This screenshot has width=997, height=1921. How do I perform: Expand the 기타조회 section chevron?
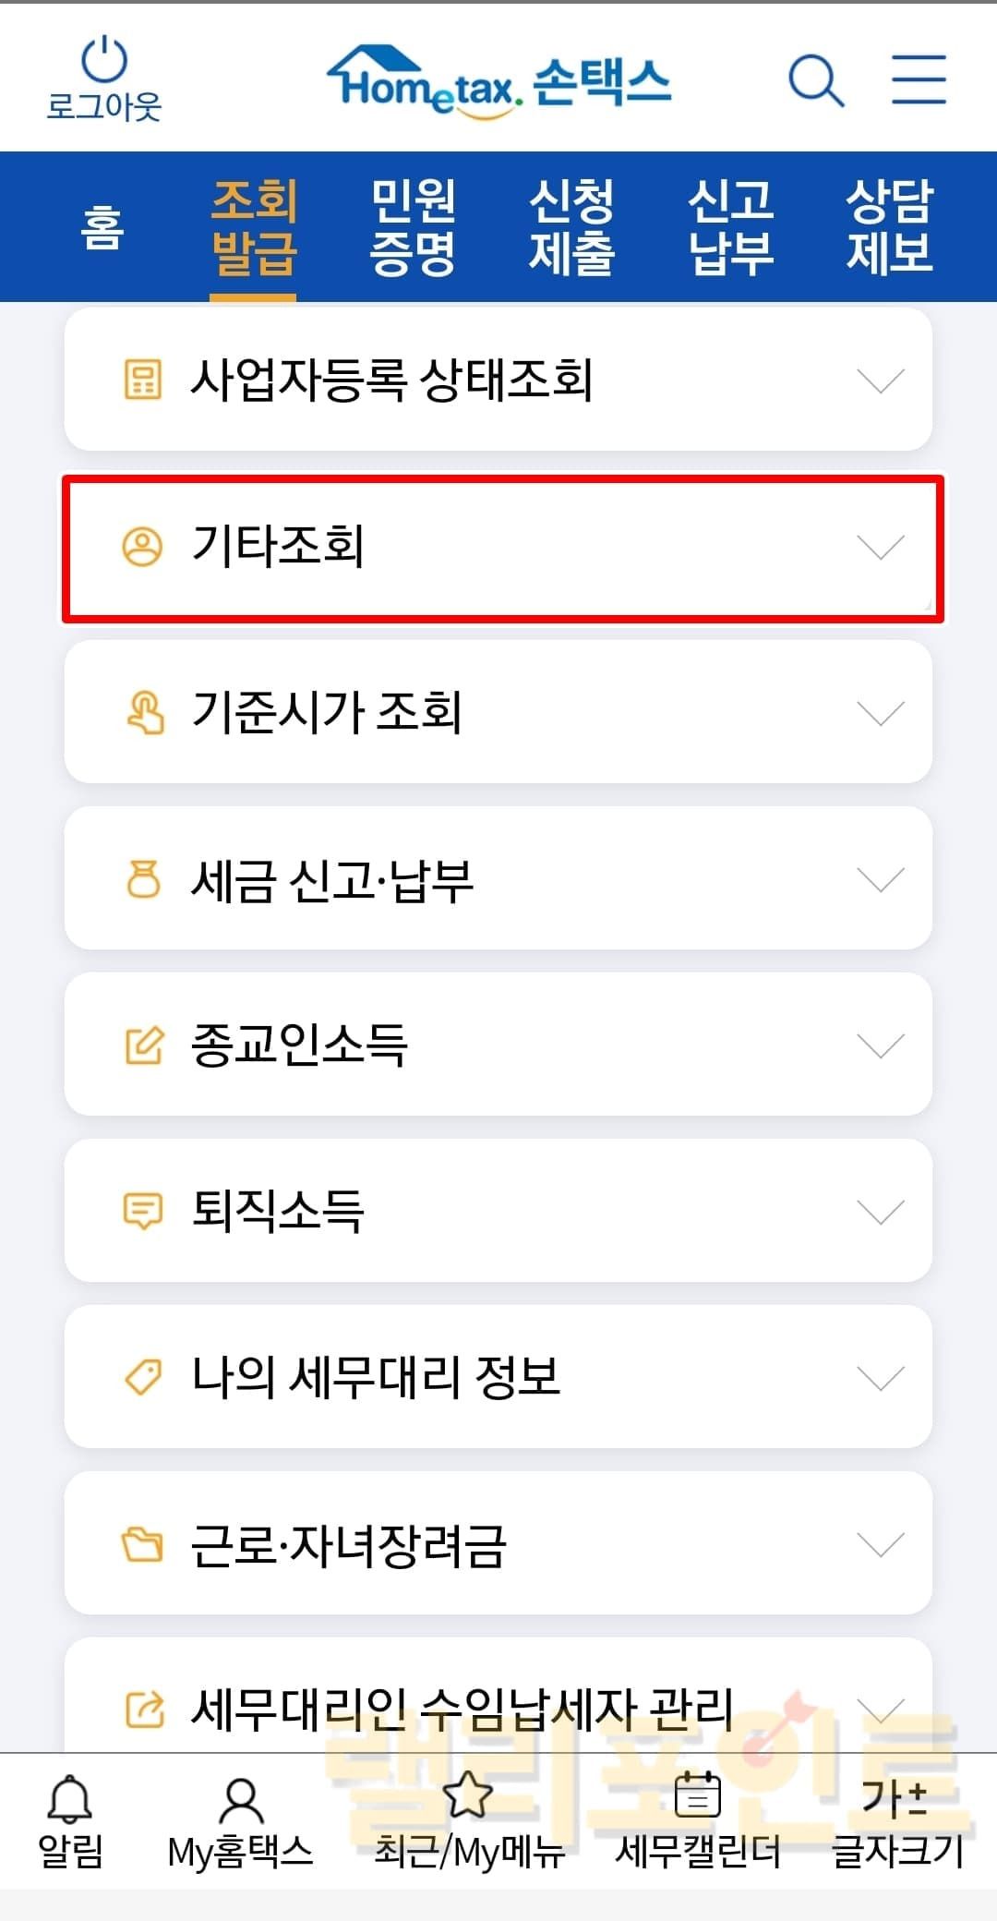[x=880, y=547]
